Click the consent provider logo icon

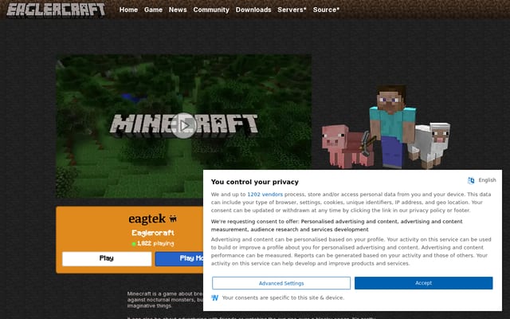pyautogui.click(x=214, y=297)
